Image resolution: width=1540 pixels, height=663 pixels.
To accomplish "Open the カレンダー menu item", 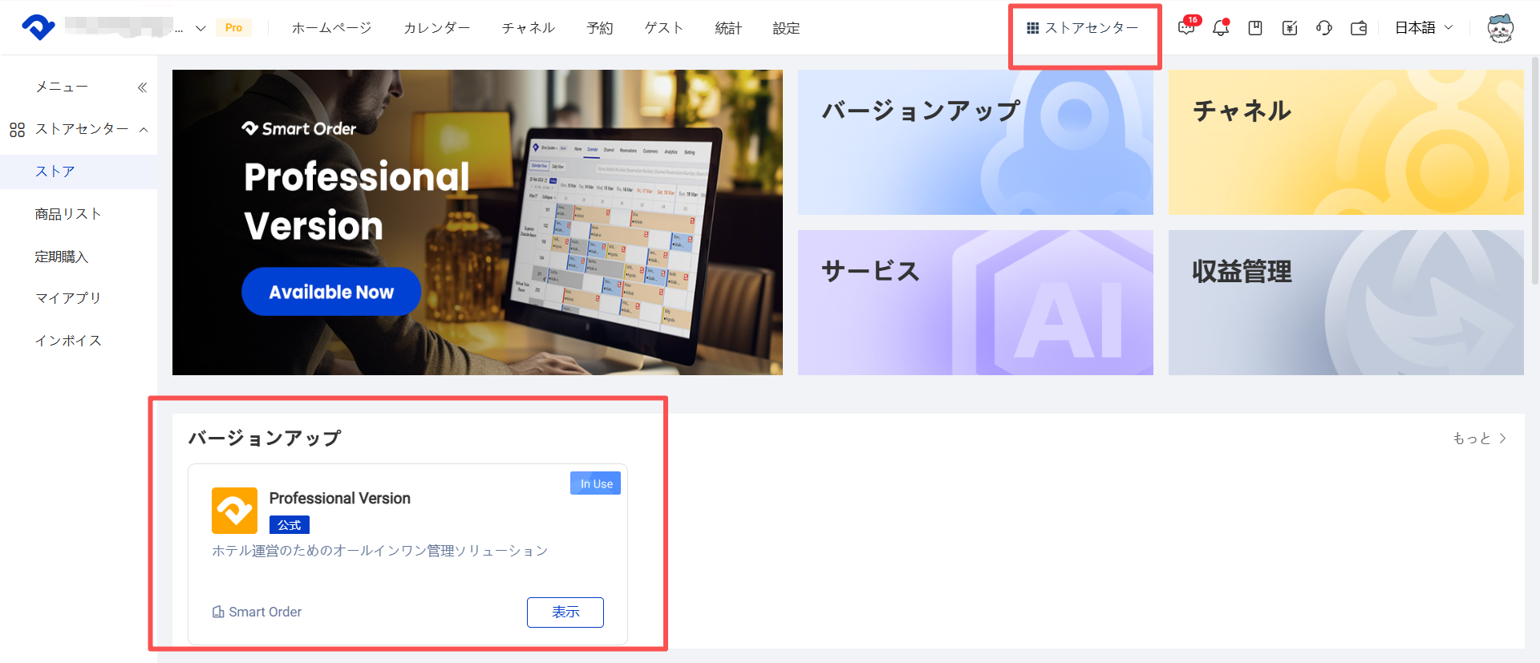I will (436, 28).
